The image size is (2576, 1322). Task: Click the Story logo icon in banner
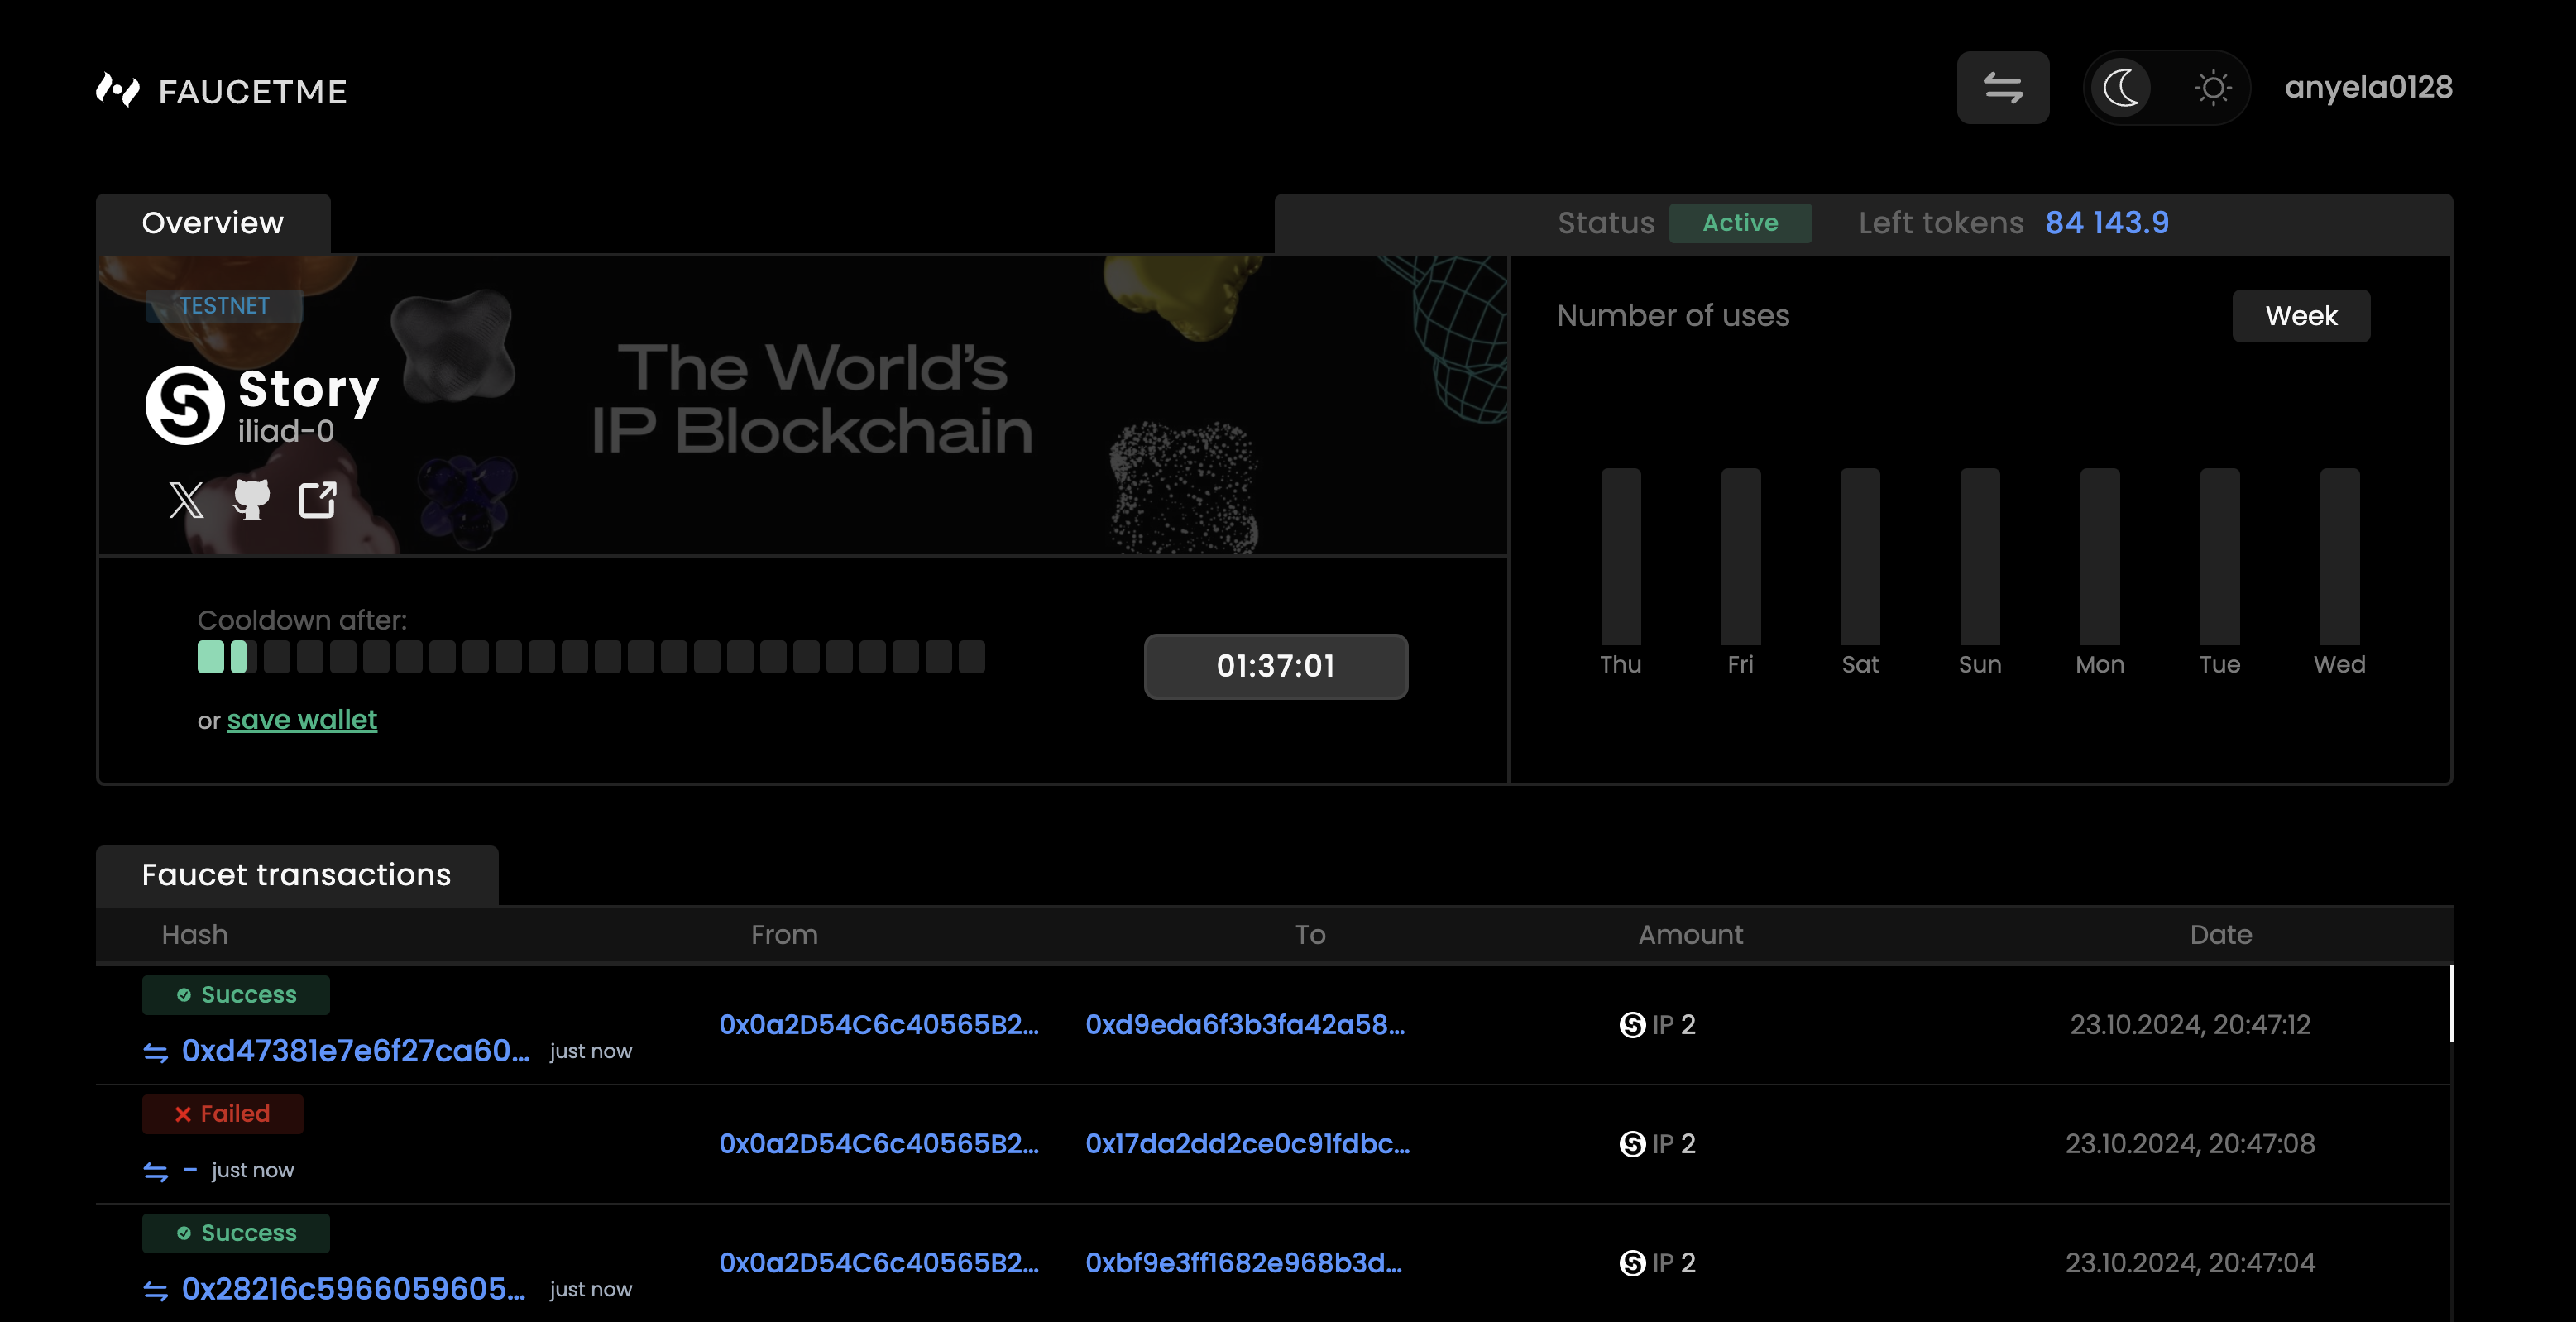185,405
